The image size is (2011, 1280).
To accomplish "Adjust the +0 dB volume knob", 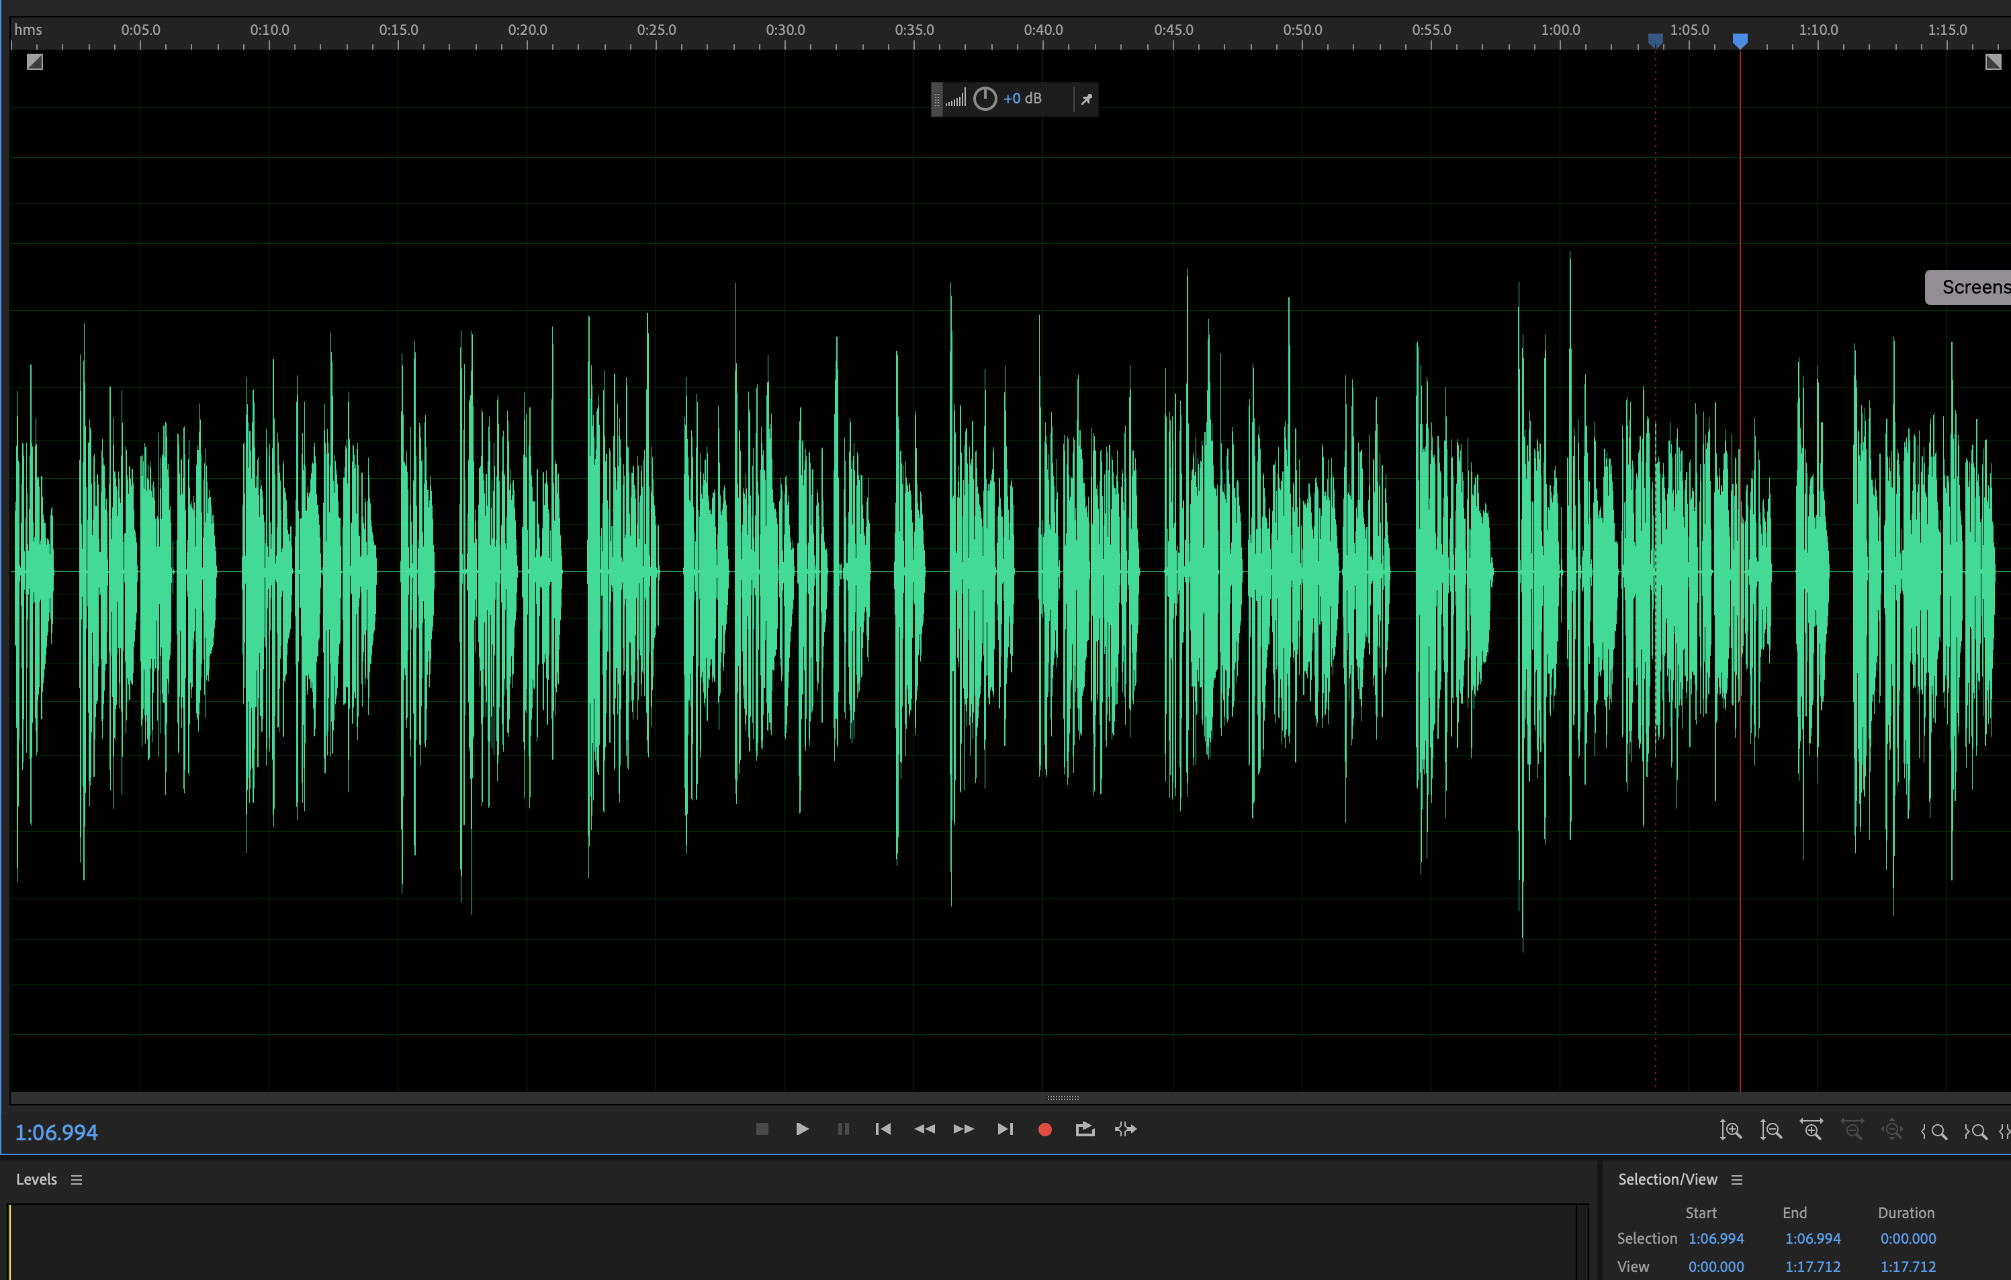I will pyautogui.click(x=985, y=97).
